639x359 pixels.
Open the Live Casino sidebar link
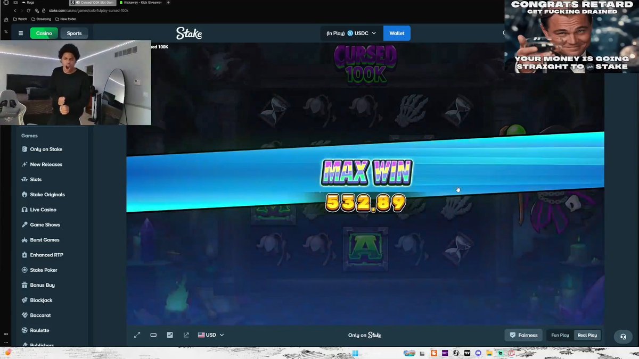43,210
